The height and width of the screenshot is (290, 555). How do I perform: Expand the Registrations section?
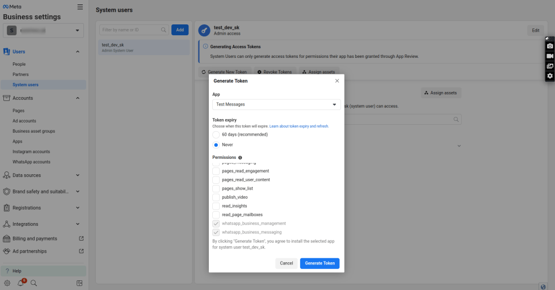[x=78, y=208]
